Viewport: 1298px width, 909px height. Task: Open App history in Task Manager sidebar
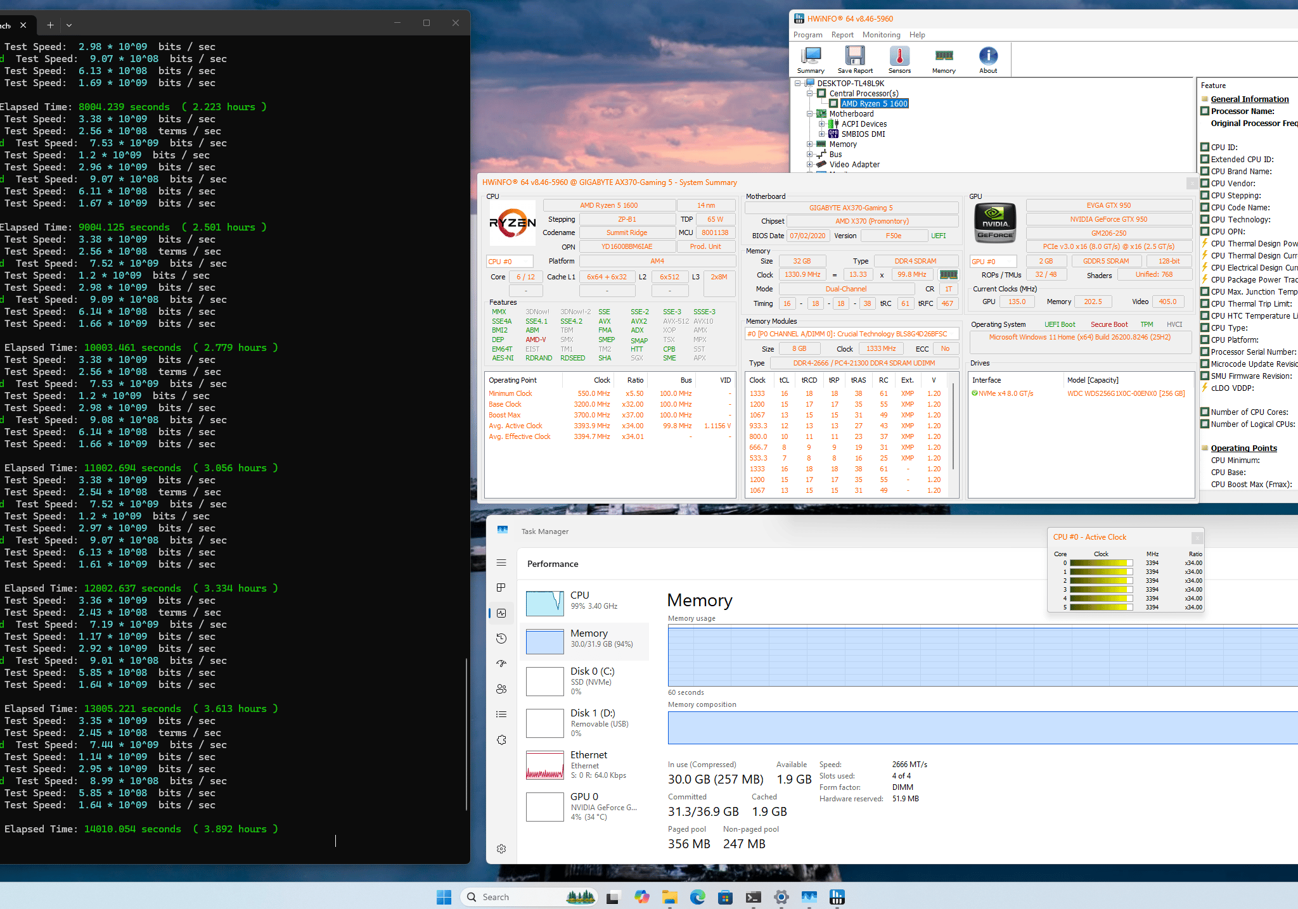(501, 639)
